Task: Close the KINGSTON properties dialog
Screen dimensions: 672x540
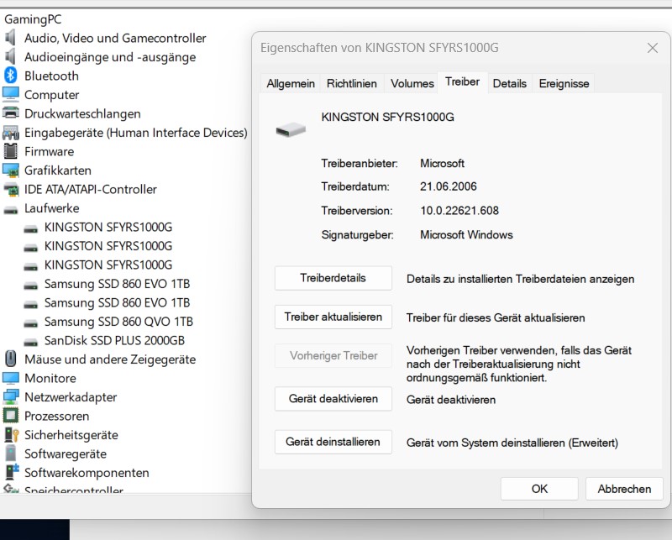Action: click(x=653, y=48)
